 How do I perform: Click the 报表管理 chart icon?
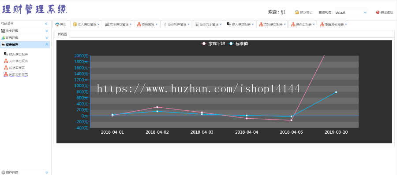pos(3,45)
